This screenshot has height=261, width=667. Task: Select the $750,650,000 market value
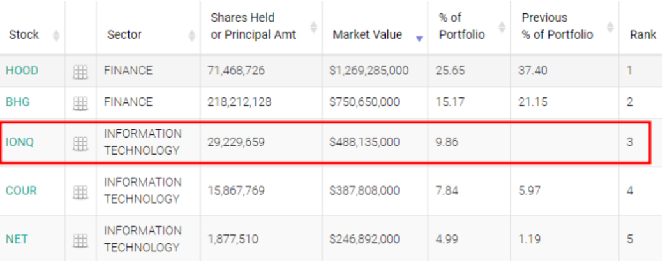(x=364, y=102)
